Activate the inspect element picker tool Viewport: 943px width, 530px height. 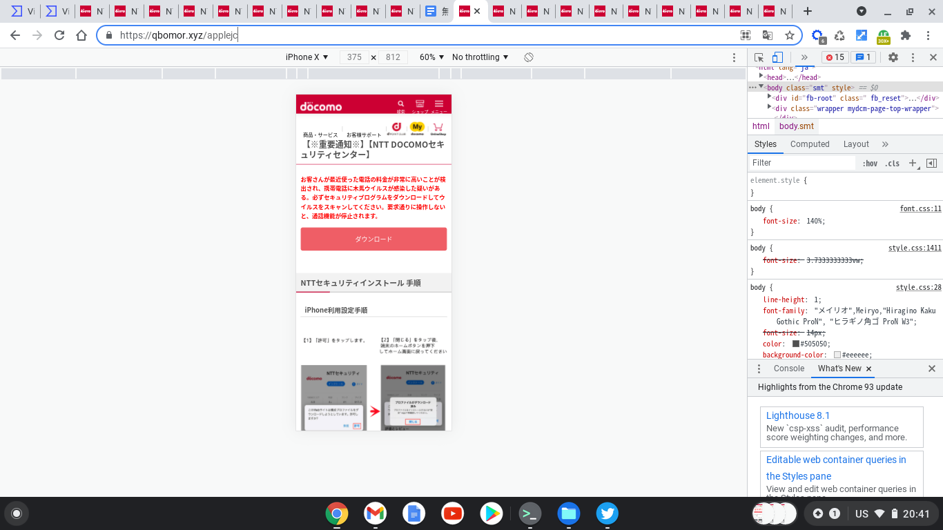tap(759, 57)
